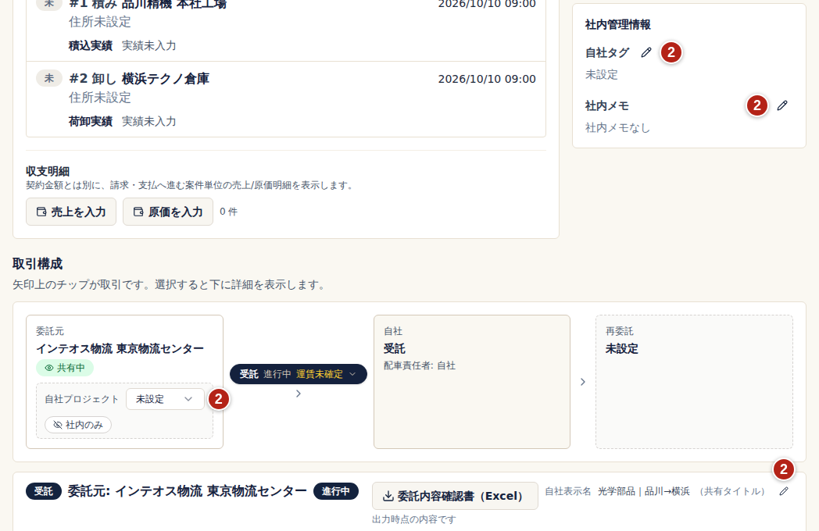The height and width of the screenshot is (531, 819).
Task: Download 委託内容確認書（Excel）
Action: pyautogui.click(x=455, y=496)
